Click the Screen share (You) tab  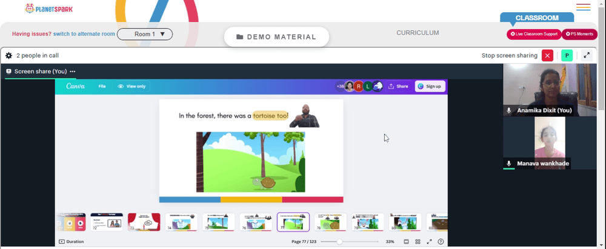(x=40, y=71)
